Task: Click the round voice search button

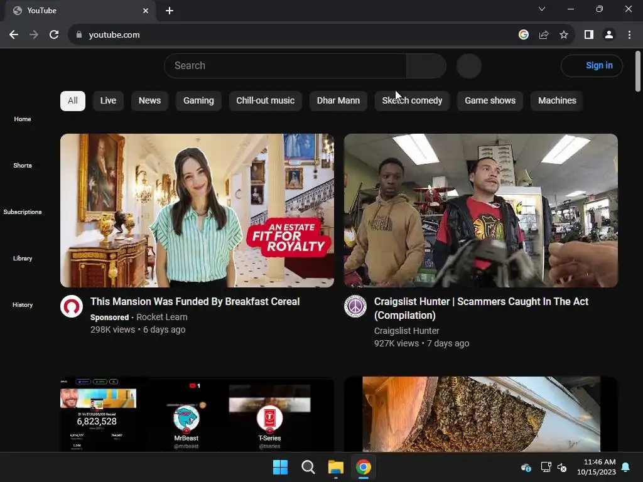Action: point(468,65)
